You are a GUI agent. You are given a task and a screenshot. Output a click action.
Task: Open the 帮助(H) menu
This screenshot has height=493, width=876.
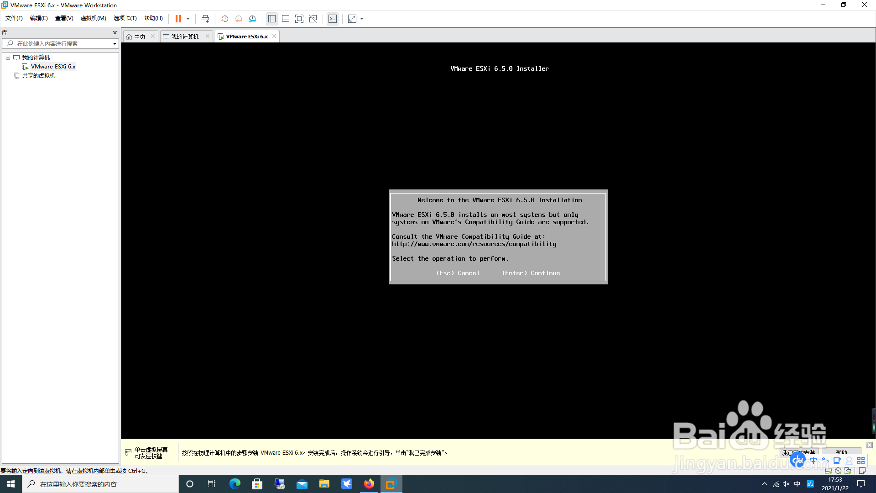click(x=153, y=18)
